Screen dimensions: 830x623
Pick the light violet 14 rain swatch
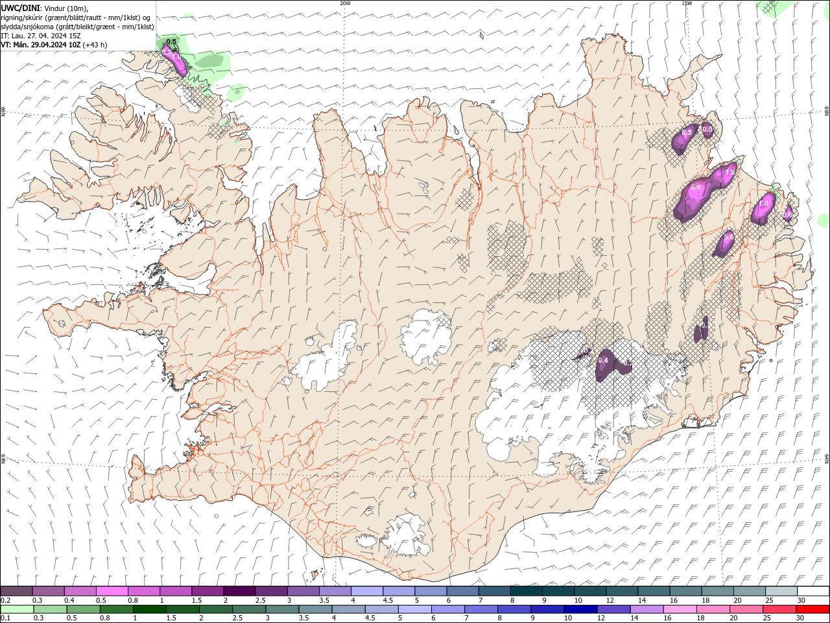(646, 609)
